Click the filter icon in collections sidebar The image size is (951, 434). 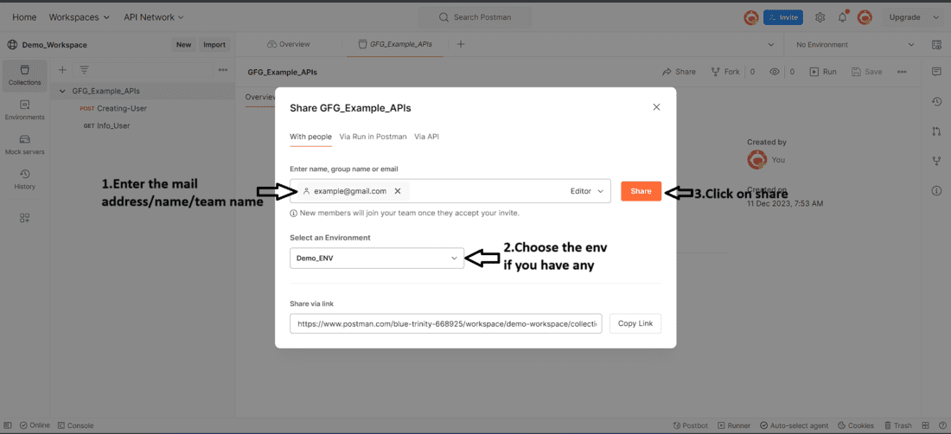tap(84, 70)
